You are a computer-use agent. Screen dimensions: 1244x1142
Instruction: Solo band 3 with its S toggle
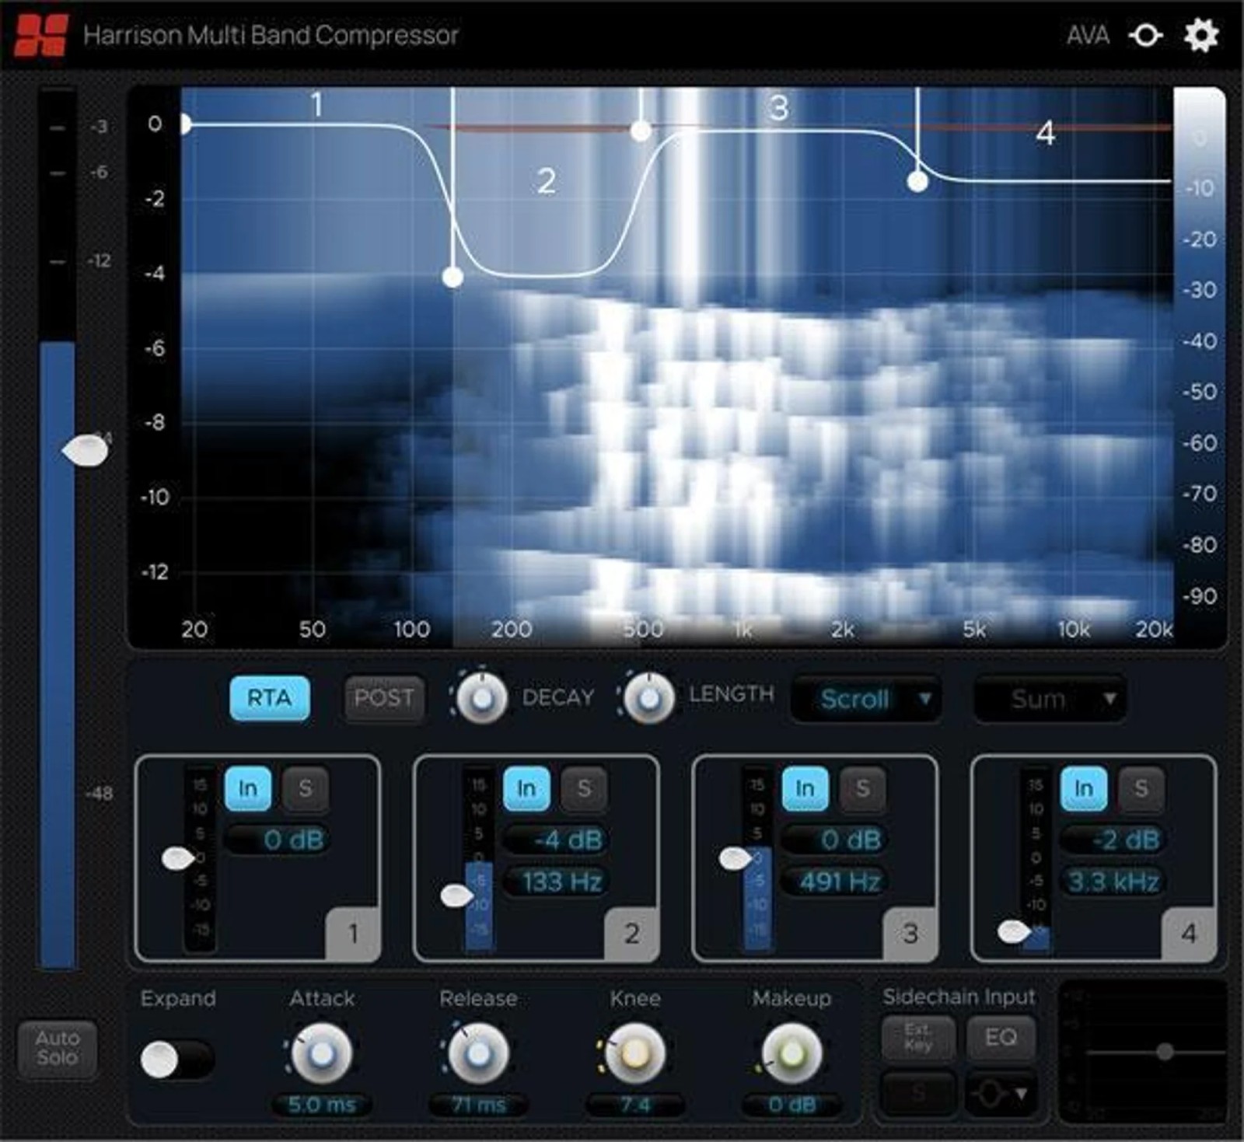point(862,788)
